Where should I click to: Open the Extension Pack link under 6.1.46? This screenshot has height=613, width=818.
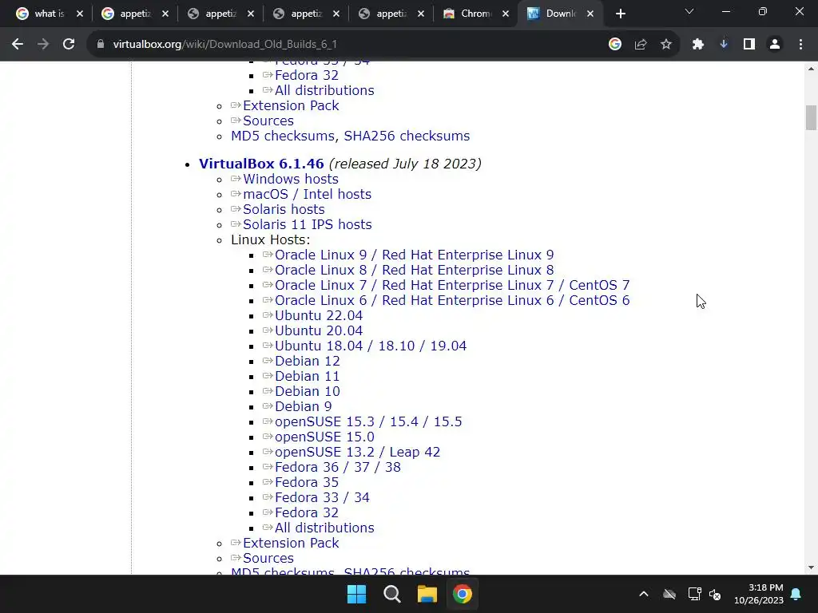291,543
